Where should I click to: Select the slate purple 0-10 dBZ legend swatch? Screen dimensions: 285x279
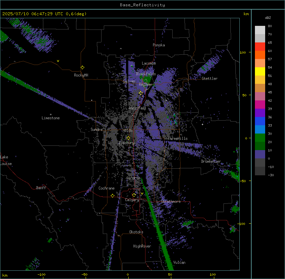pos(260,154)
